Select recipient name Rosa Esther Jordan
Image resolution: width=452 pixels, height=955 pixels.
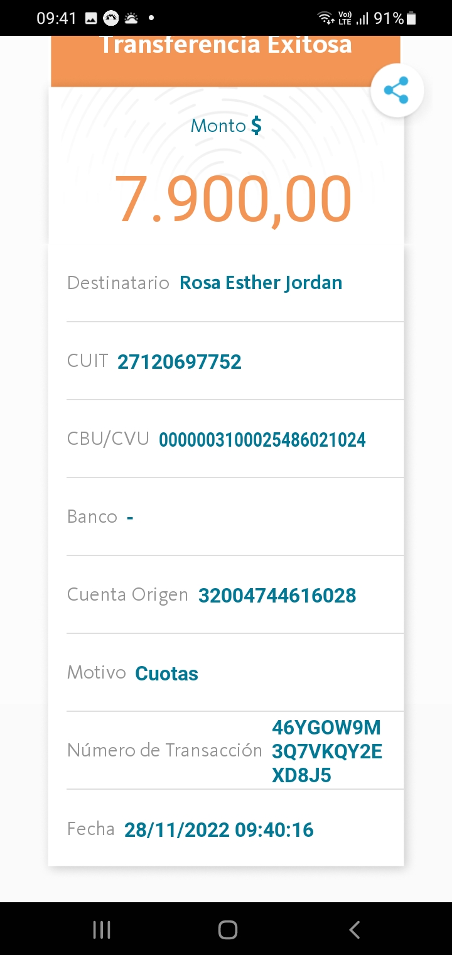(x=261, y=283)
